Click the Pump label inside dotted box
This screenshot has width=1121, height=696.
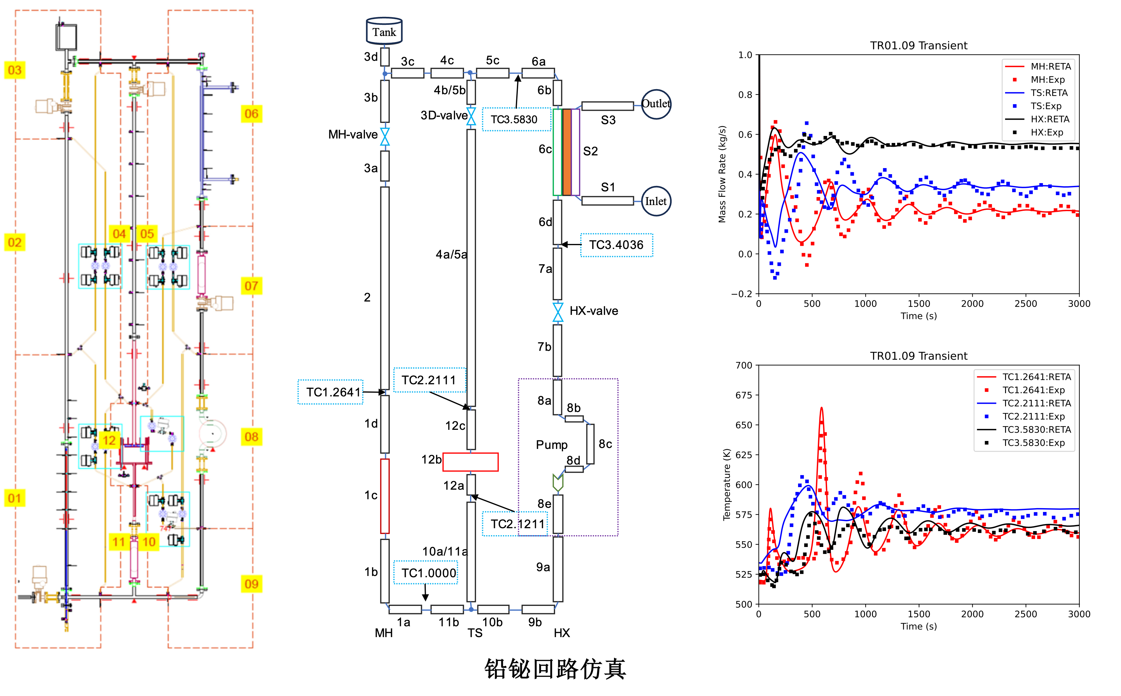[x=552, y=445]
